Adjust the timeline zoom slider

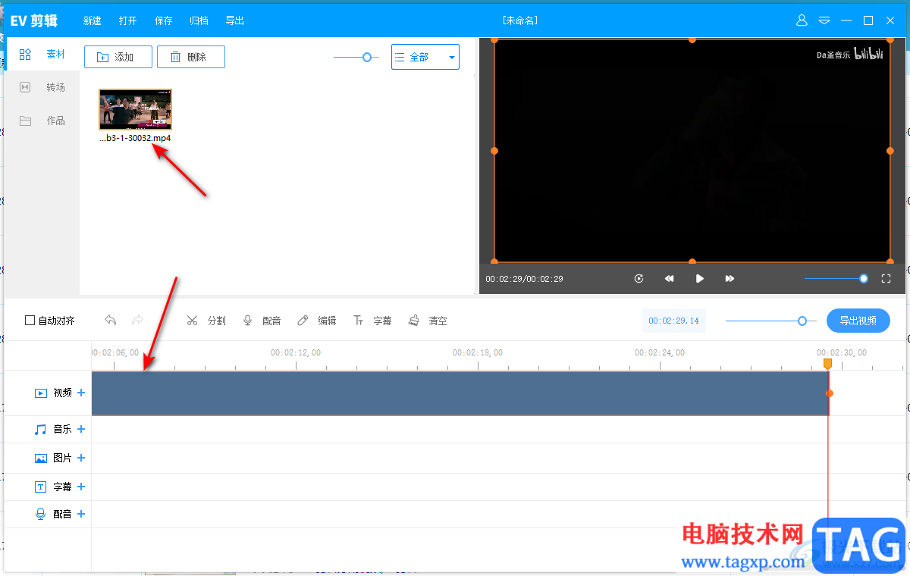point(802,321)
